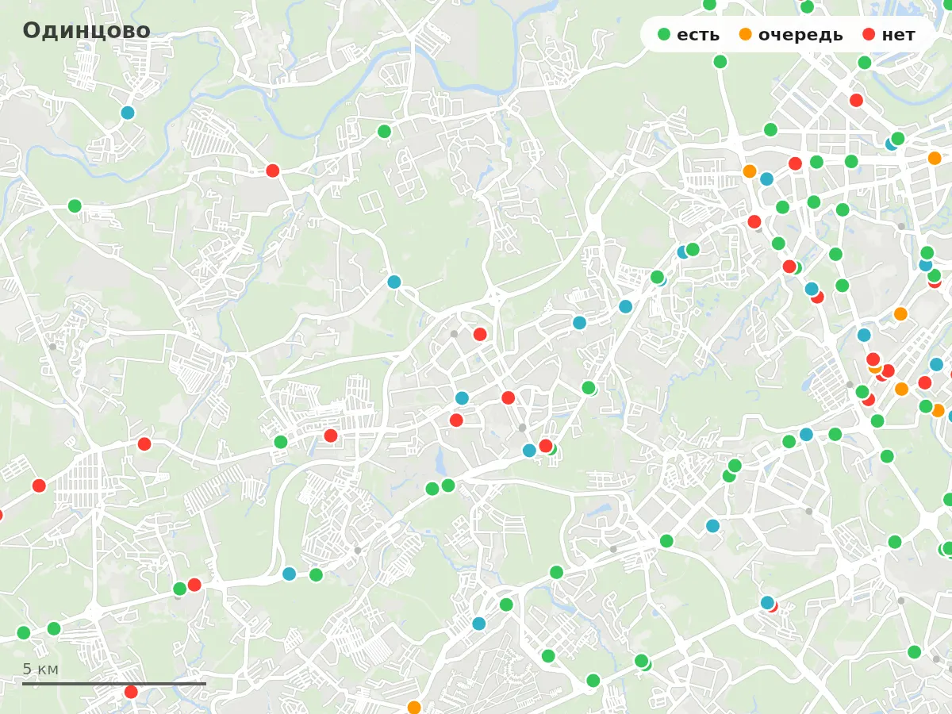Select the green marker directly under the есть legend entry
Screen dimensions: 952x714
720,62
